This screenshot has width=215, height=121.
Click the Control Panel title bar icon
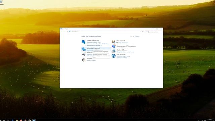pyautogui.click(x=61, y=29)
